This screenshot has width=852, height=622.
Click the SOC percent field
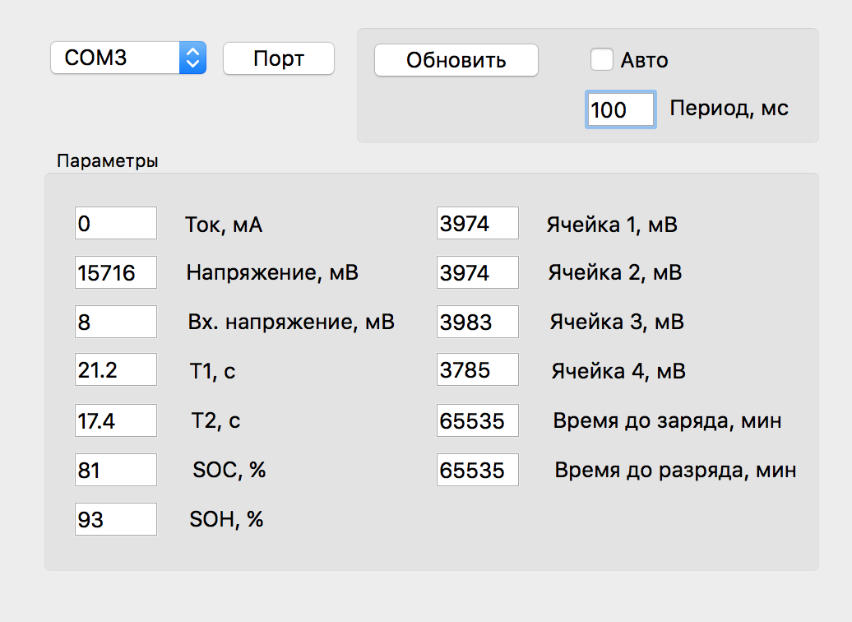click(115, 470)
